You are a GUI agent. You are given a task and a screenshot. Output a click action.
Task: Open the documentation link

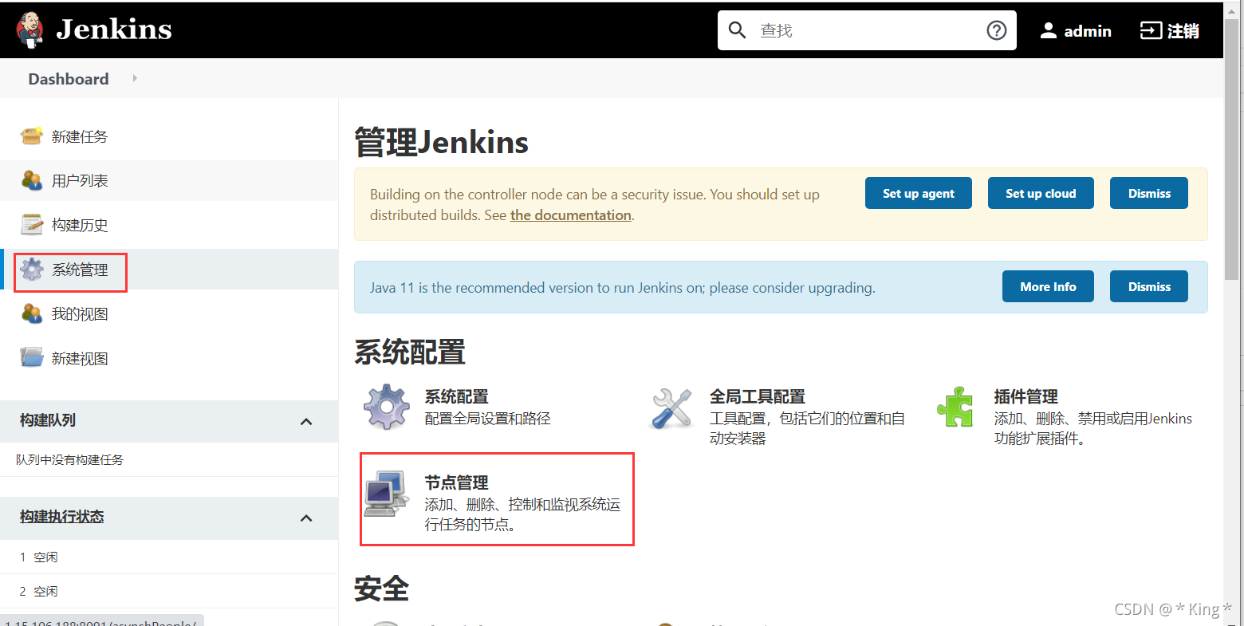click(571, 215)
